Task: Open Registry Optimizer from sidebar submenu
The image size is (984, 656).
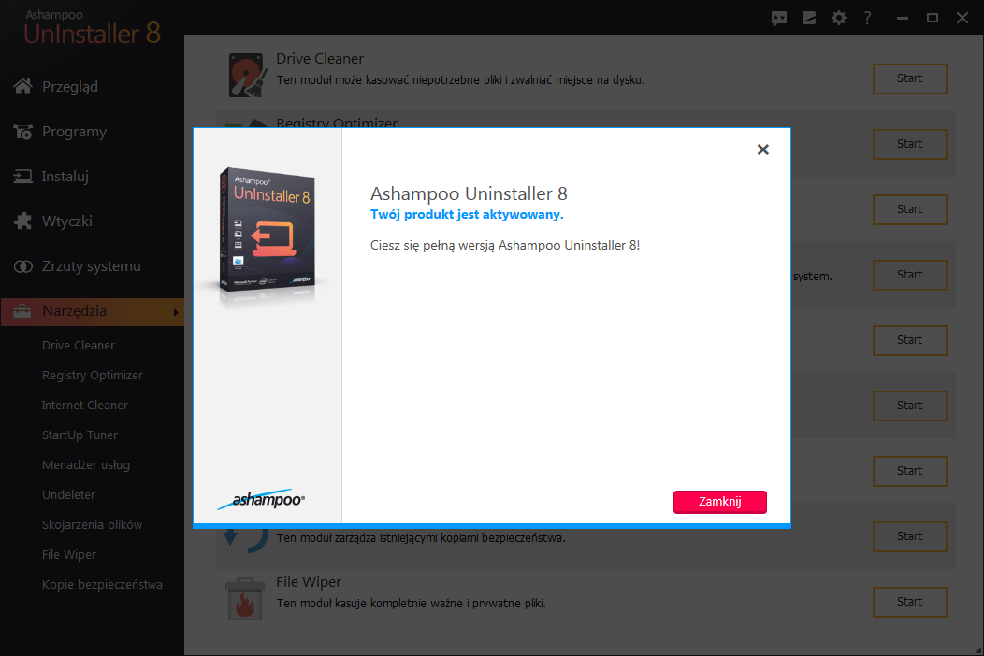Action: click(x=93, y=375)
